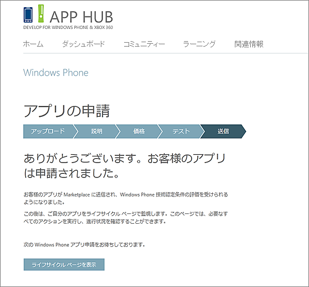Open the ホーム navigation item
Screen dimensions: 309x287
(33, 44)
